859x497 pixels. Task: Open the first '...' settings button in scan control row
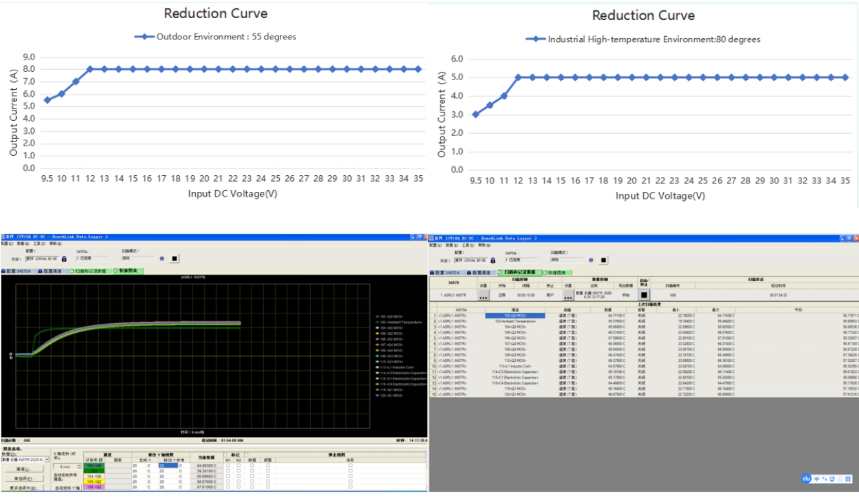point(483,295)
